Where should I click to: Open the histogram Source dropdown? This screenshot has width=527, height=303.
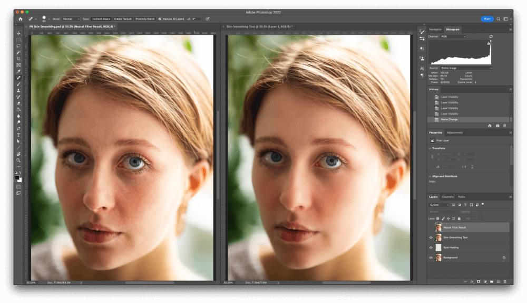pos(466,68)
